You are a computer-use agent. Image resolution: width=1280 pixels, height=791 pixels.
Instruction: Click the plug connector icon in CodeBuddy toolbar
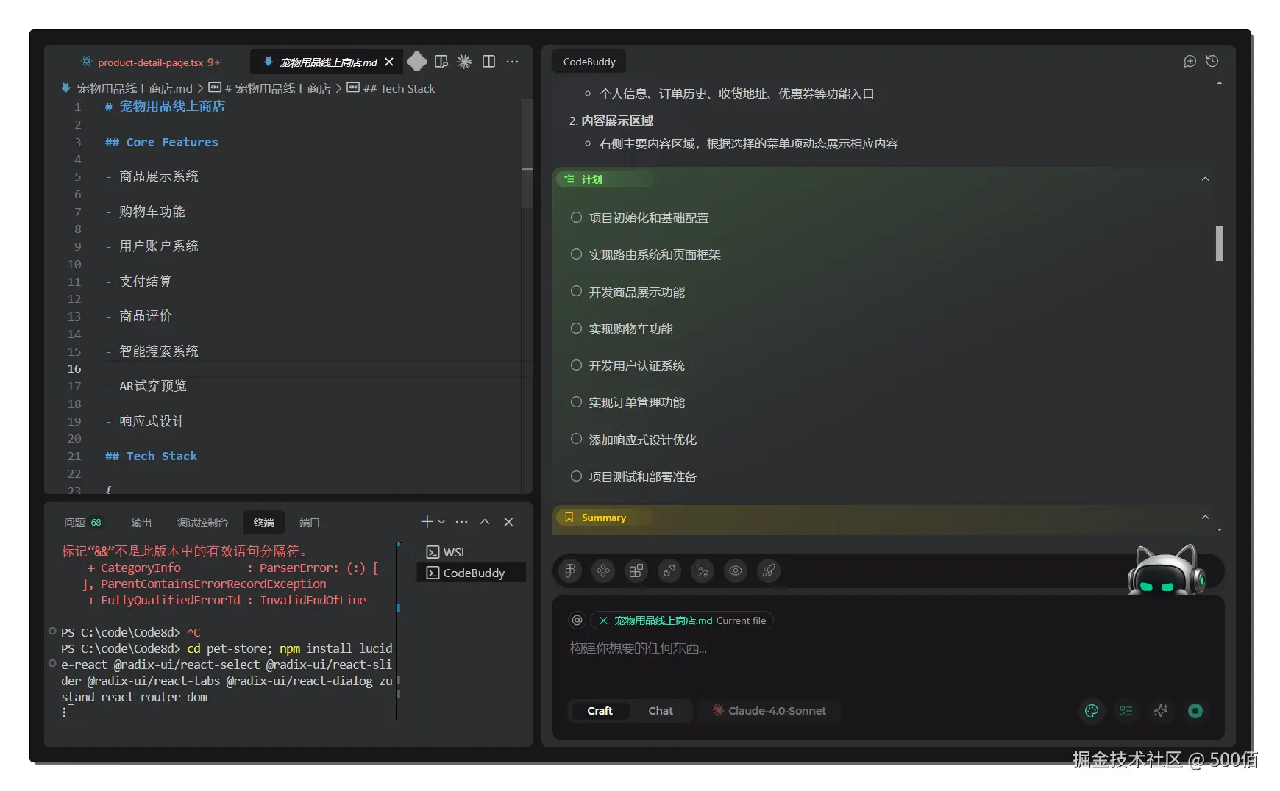pyautogui.click(x=669, y=570)
